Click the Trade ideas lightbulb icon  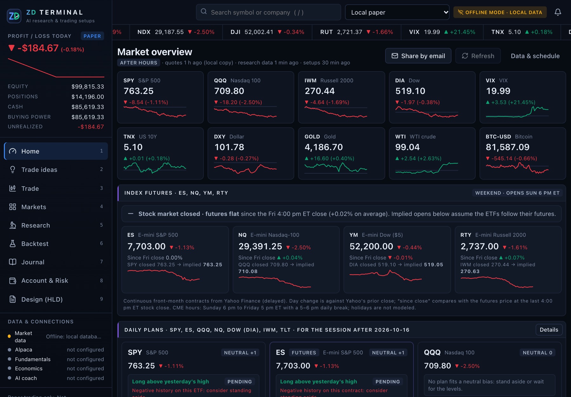13,169
